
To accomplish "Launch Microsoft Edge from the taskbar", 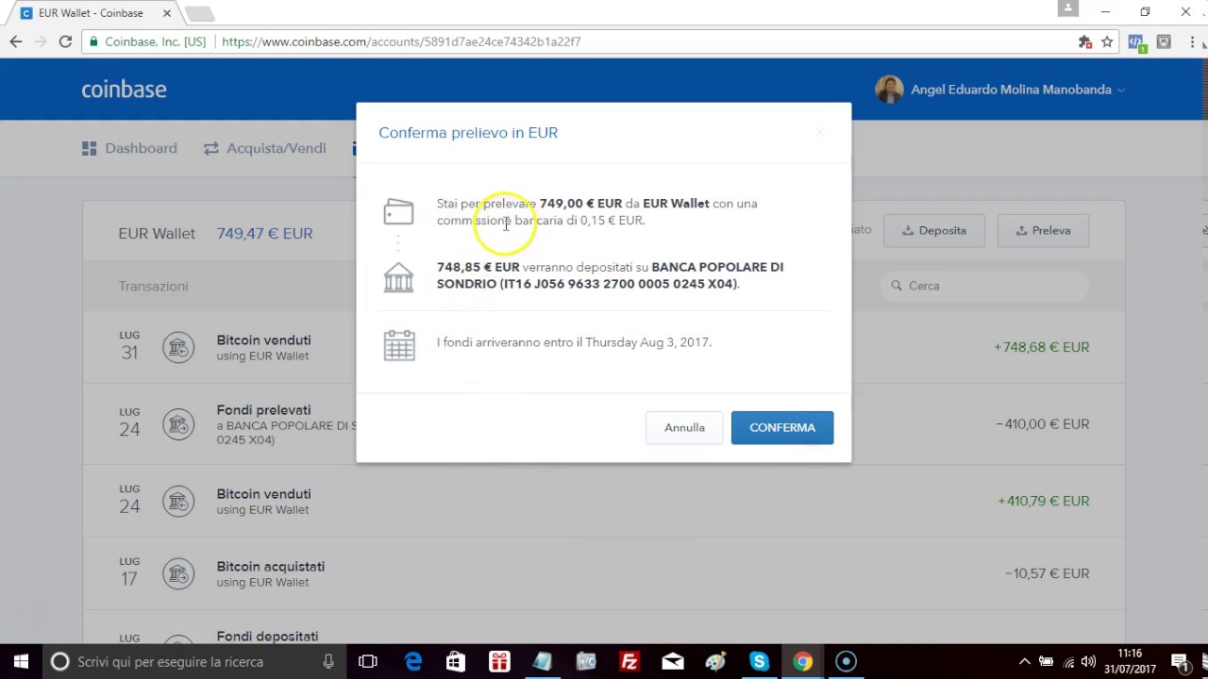I will tap(413, 662).
